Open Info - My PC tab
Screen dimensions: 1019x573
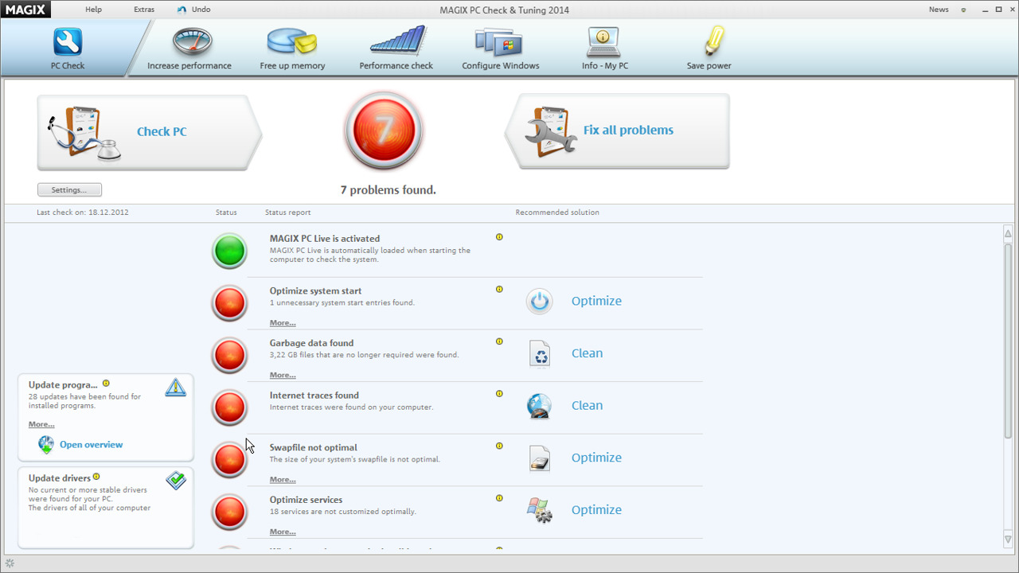point(604,49)
